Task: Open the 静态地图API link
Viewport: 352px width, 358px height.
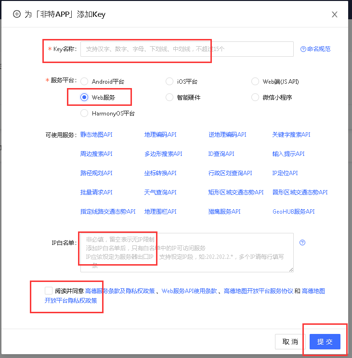Action: pyautogui.click(x=96, y=135)
